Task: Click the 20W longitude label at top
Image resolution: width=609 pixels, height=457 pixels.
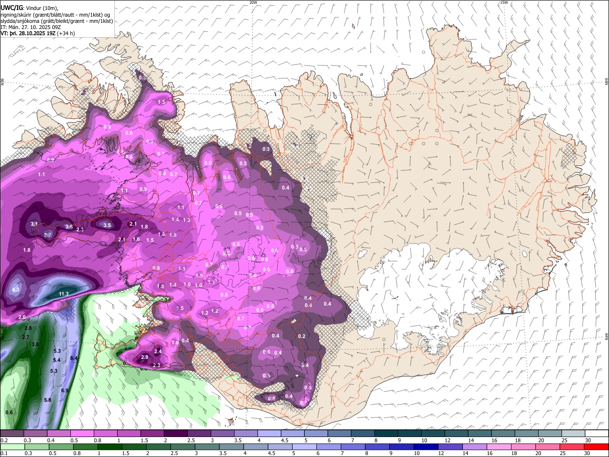Action: [253, 2]
